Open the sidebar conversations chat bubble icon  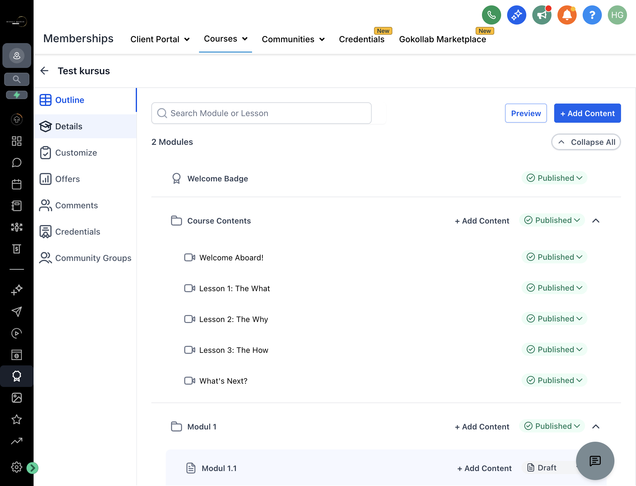click(x=17, y=162)
